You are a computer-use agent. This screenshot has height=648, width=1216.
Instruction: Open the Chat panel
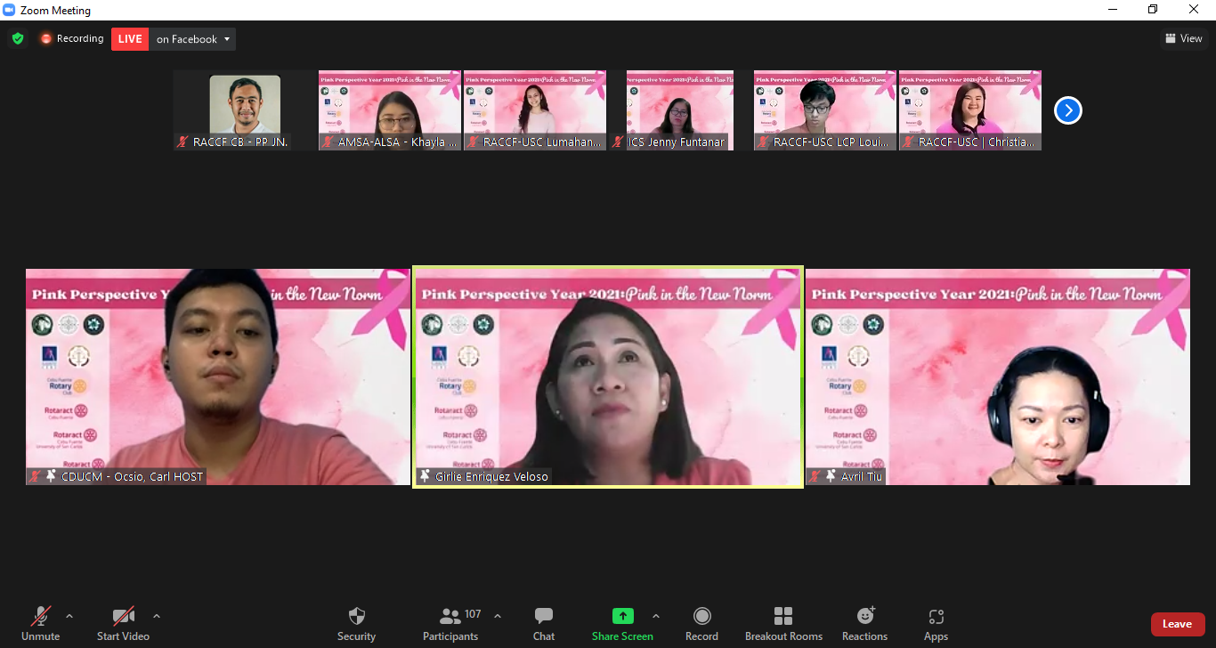click(544, 623)
